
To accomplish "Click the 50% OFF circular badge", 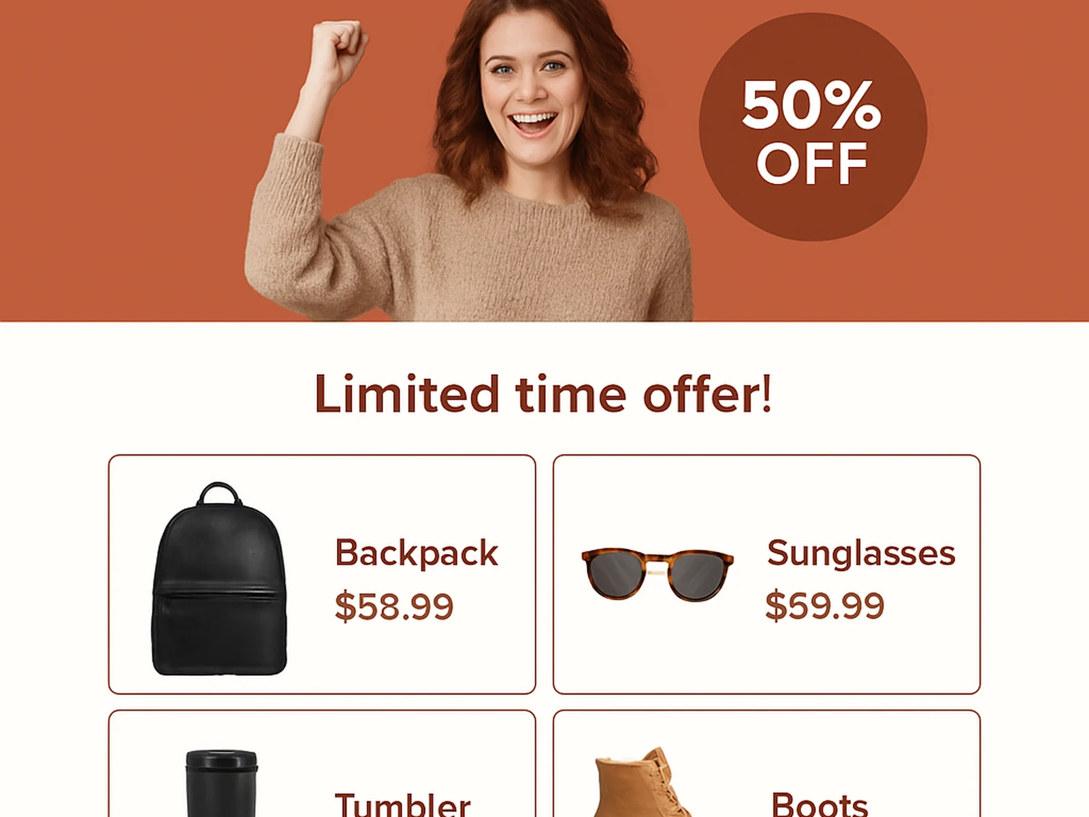I will pyautogui.click(x=813, y=127).
